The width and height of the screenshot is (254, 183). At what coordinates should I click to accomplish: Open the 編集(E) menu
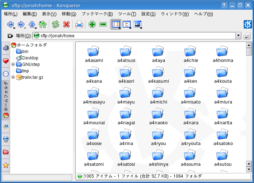coord(30,14)
